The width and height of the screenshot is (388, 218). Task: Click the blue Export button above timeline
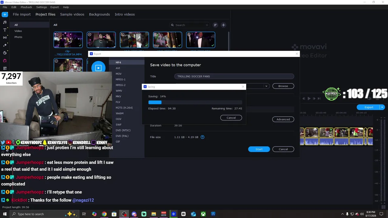369,107
